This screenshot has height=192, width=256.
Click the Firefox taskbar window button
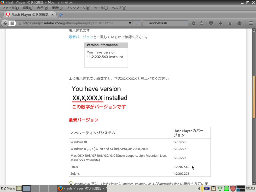[82, 188]
